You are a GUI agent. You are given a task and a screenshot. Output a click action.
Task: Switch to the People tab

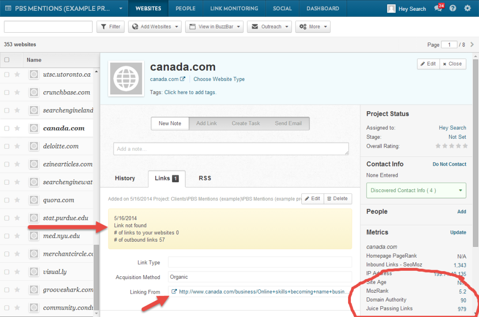185,8
